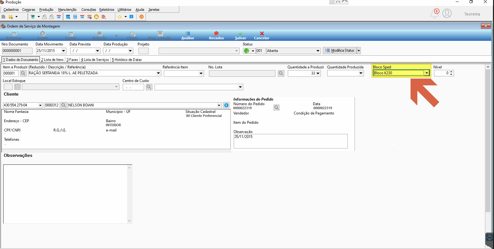The height and width of the screenshot is (249, 494).
Task: Click the Modifica Status button
Action: (340, 50)
